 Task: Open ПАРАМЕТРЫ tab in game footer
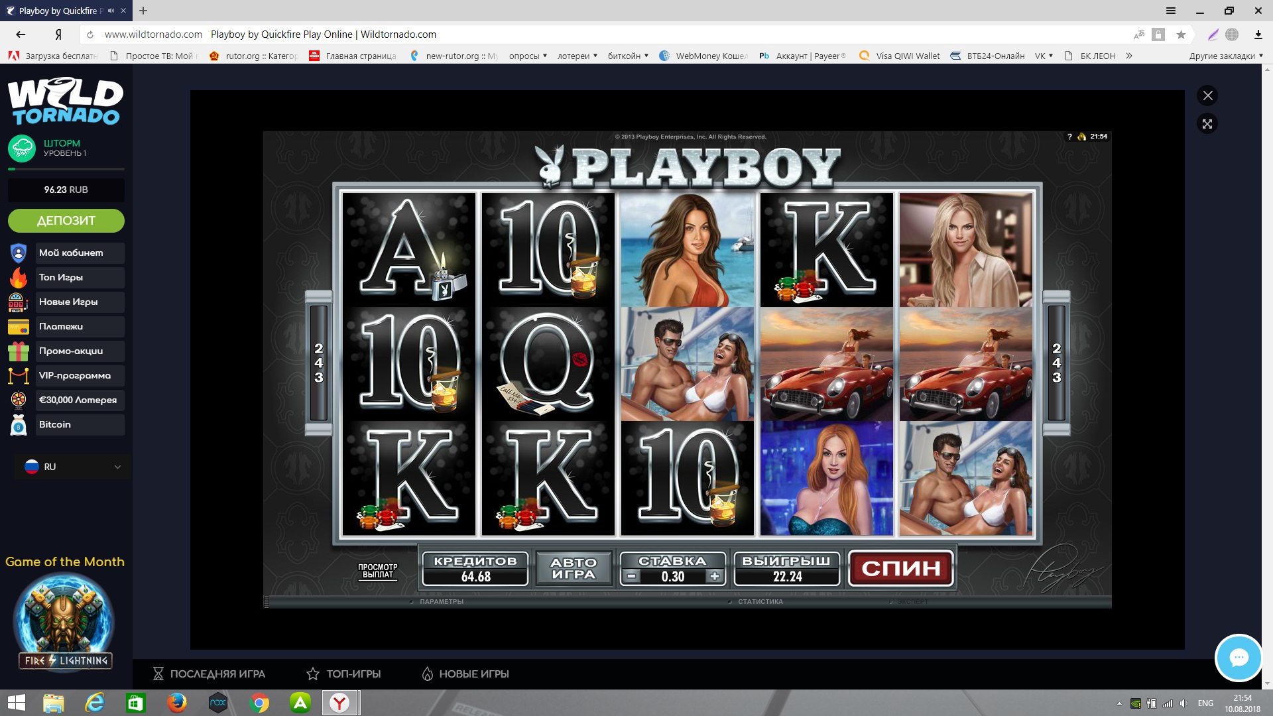[441, 601]
